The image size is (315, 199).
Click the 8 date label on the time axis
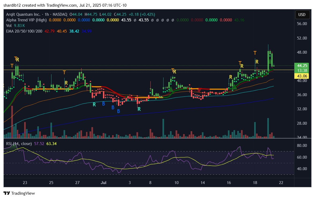pyautogui.click(x=150, y=183)
